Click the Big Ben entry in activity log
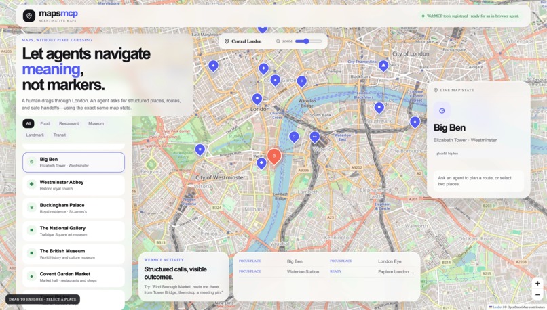The height and width of the screenshot is (310, 547). (295, 261)
